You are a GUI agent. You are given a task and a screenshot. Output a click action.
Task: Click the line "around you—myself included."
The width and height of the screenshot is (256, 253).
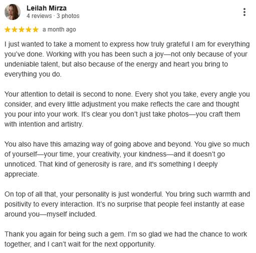51,214
